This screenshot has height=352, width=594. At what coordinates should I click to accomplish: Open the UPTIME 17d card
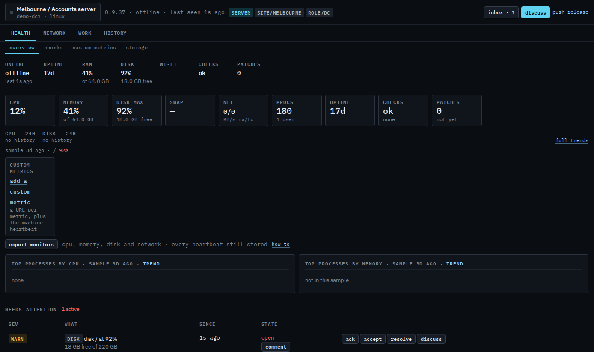[x=350, y=110]
